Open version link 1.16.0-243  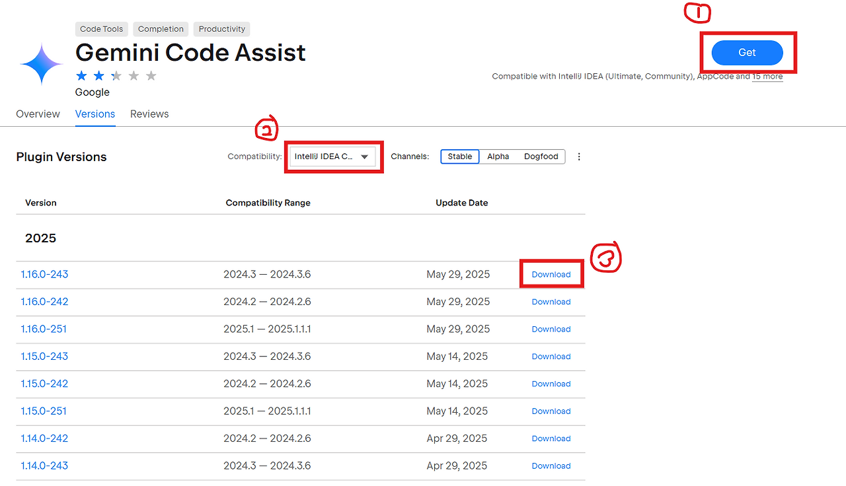pyautogui.click(x=44, y=275)
